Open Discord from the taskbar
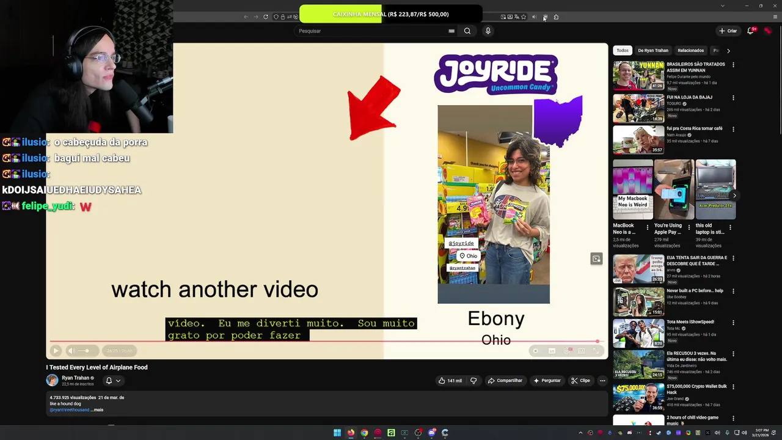Screen dimensions: 782x440 coord(431,433)
